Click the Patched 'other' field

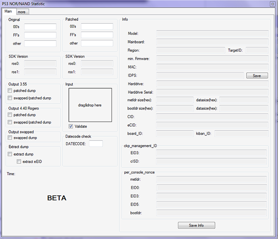pyautogui.click(x=97, y=43)
